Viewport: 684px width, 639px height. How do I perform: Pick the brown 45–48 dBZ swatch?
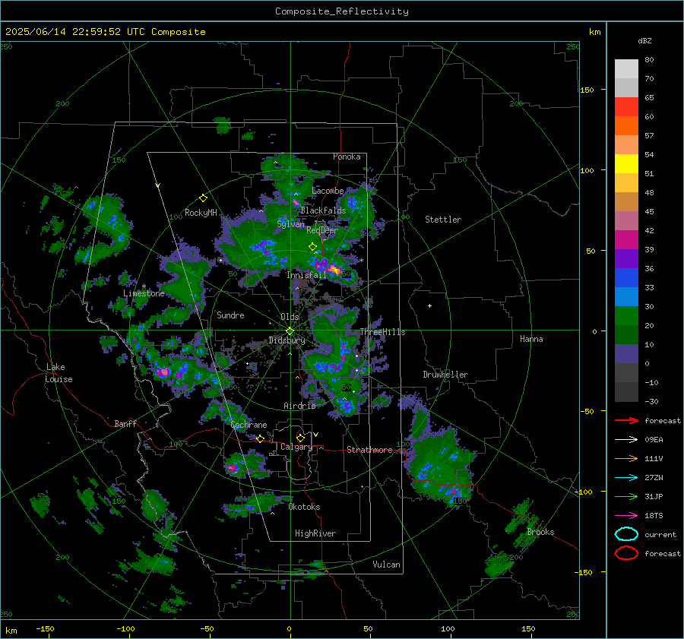[x=626, y=202]
